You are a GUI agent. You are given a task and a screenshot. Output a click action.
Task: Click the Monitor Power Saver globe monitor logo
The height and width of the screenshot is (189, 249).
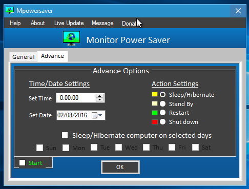71,38
